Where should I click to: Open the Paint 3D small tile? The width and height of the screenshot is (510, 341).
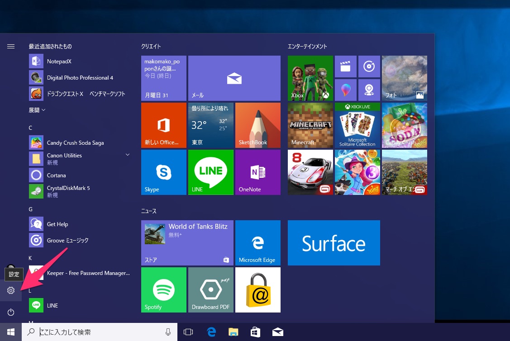tap(345, 90)
